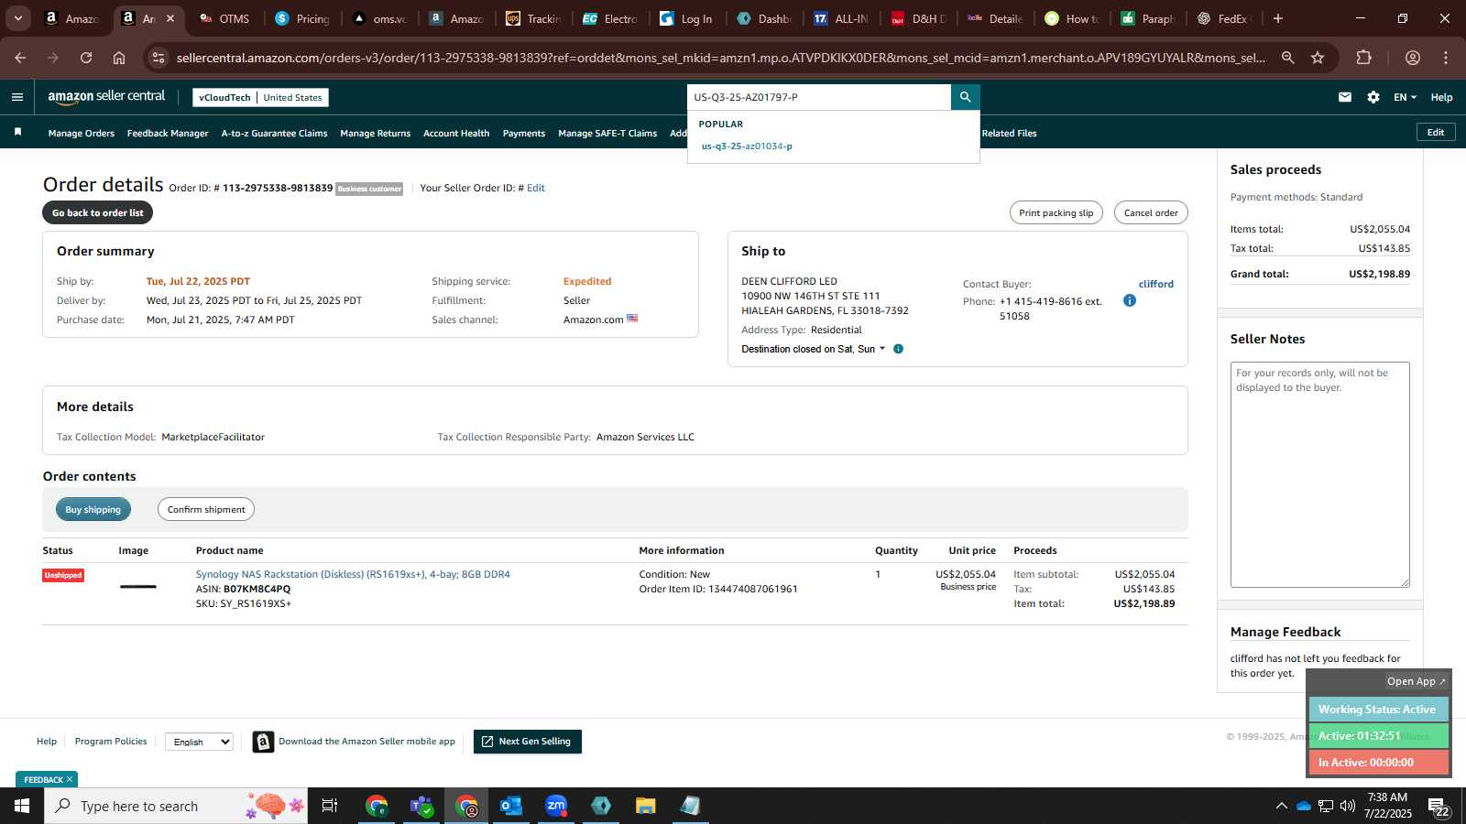Open Manage SAFE-T Claims
This screenshot has height=824, width=1466.
[607, 133]
